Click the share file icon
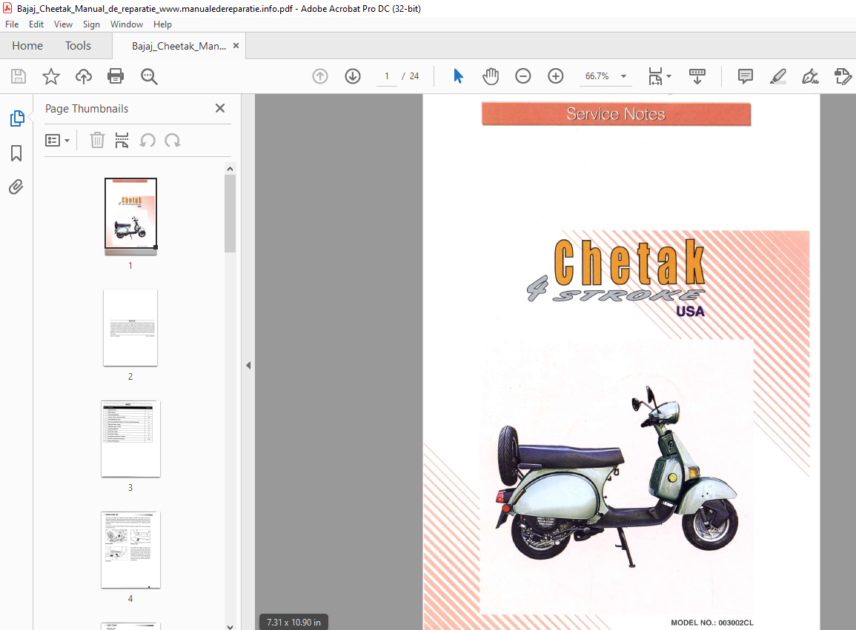 [x=843, y=76]
